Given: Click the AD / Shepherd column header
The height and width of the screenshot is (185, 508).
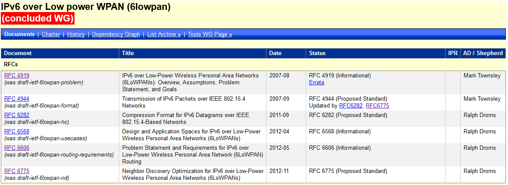Looking at the screenshot, I should pos(483,53).
